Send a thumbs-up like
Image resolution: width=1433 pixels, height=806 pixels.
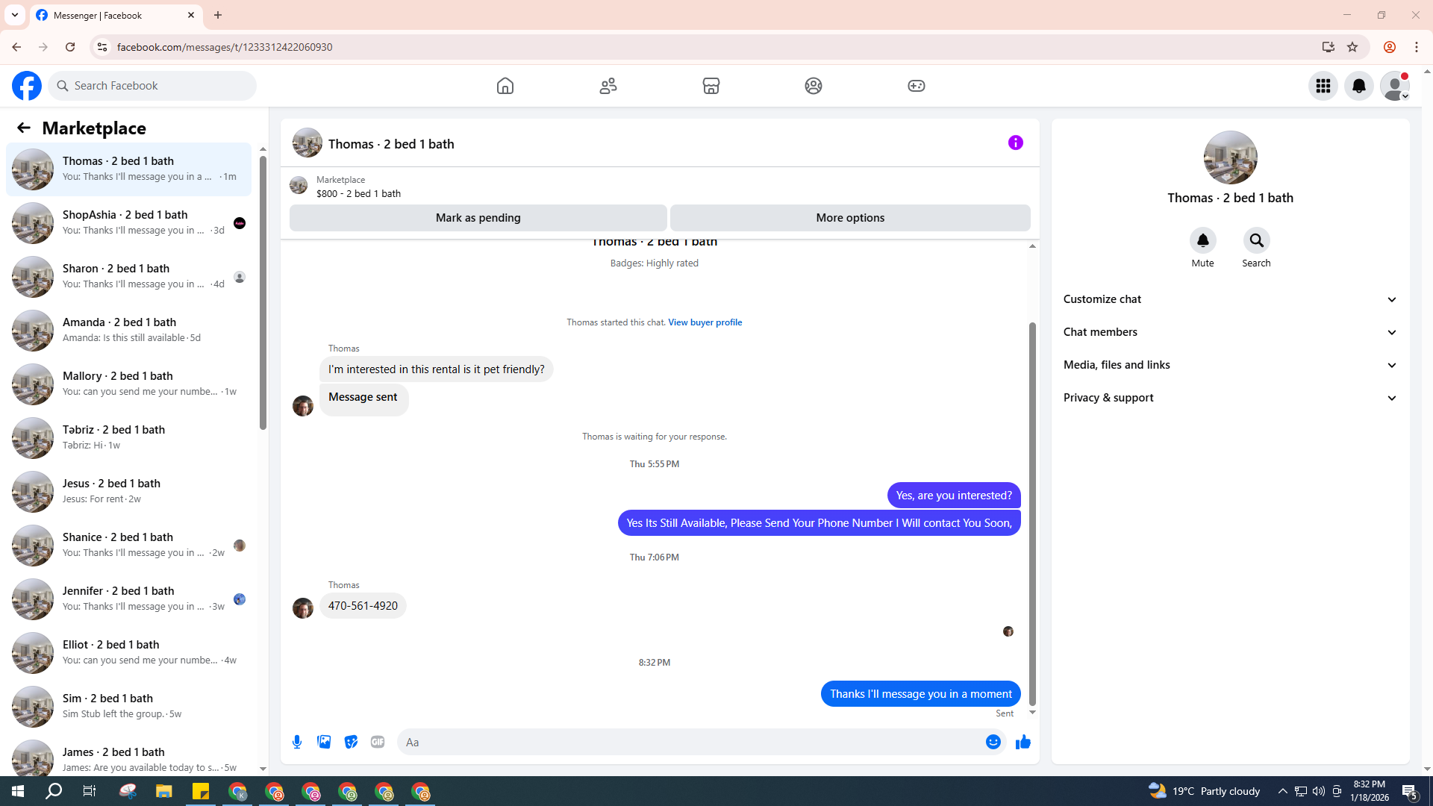point(1023,742)
